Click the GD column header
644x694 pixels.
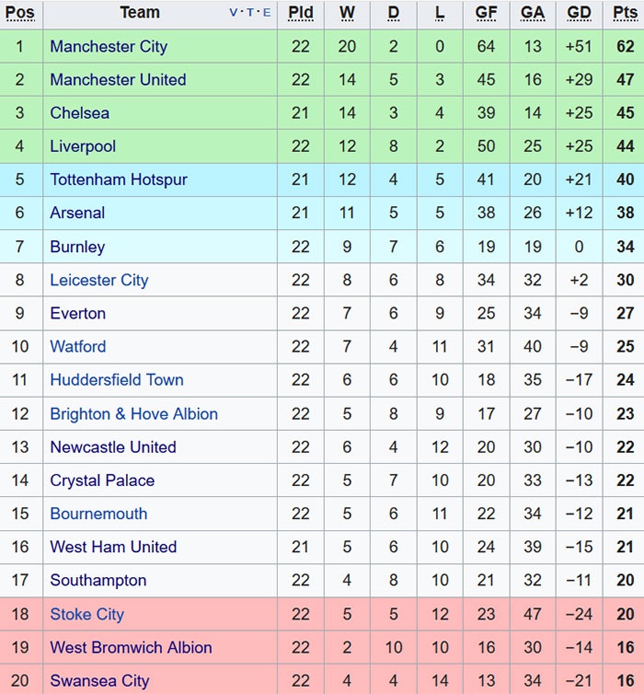(580, 13)
